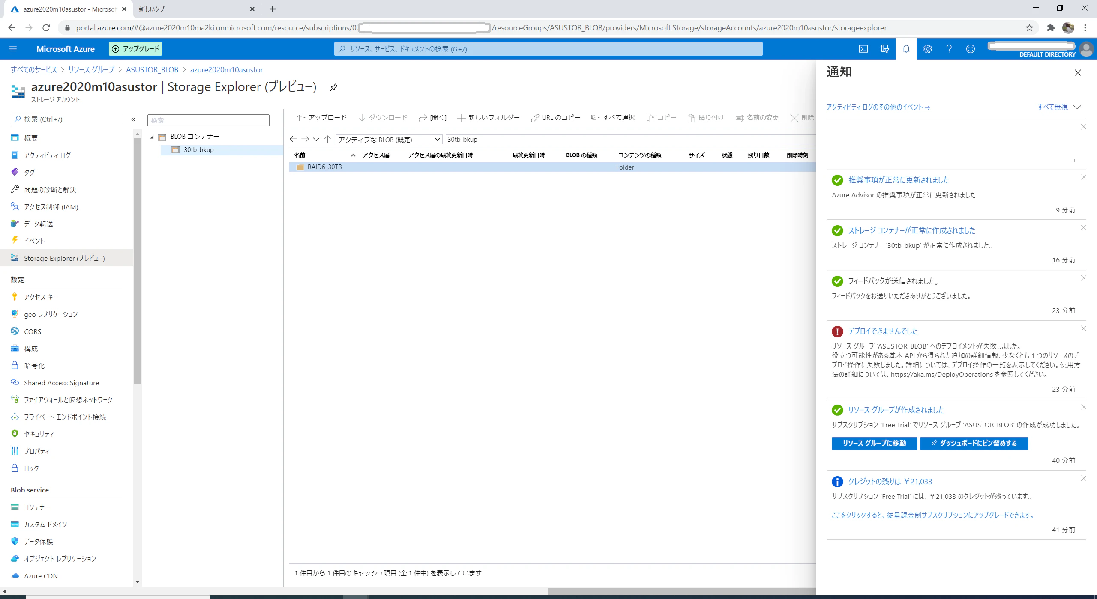Open the directory and subscription filter icon
Screen dimensions: 1097x599
tap(885, 49)
